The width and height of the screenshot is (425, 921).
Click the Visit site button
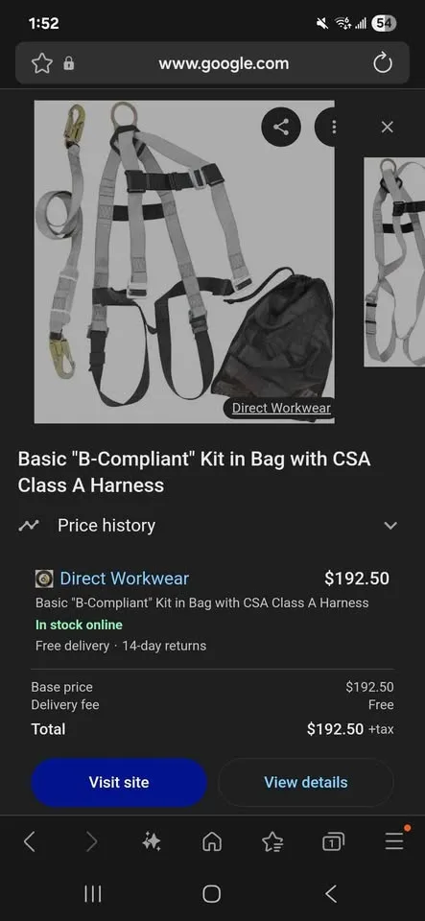coord(119,783)
